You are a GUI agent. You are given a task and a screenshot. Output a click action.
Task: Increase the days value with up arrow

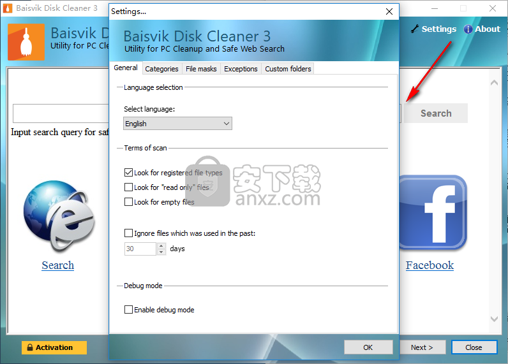(x=161, y=245)
